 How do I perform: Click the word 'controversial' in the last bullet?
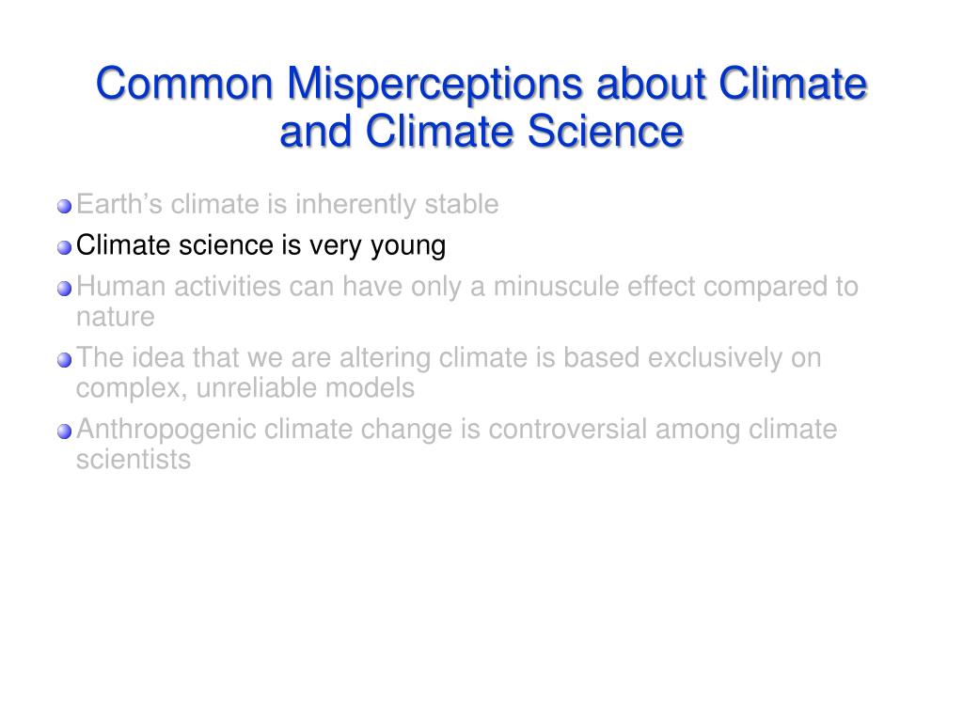coord(568,429)
